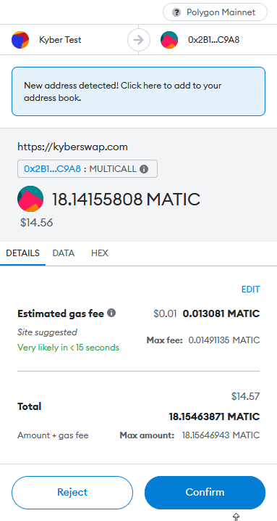Image resolution: width=277 pixels, height=521 pixels.
Task: Click the large token avatar beside 18.14155808 MATIC
Action: click(x=30, y=199)
